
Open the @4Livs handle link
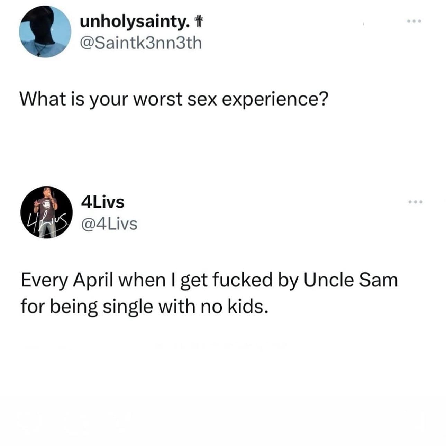109,224
